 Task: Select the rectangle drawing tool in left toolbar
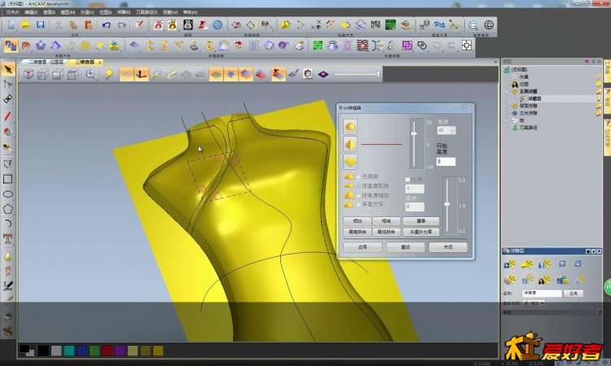7,179
